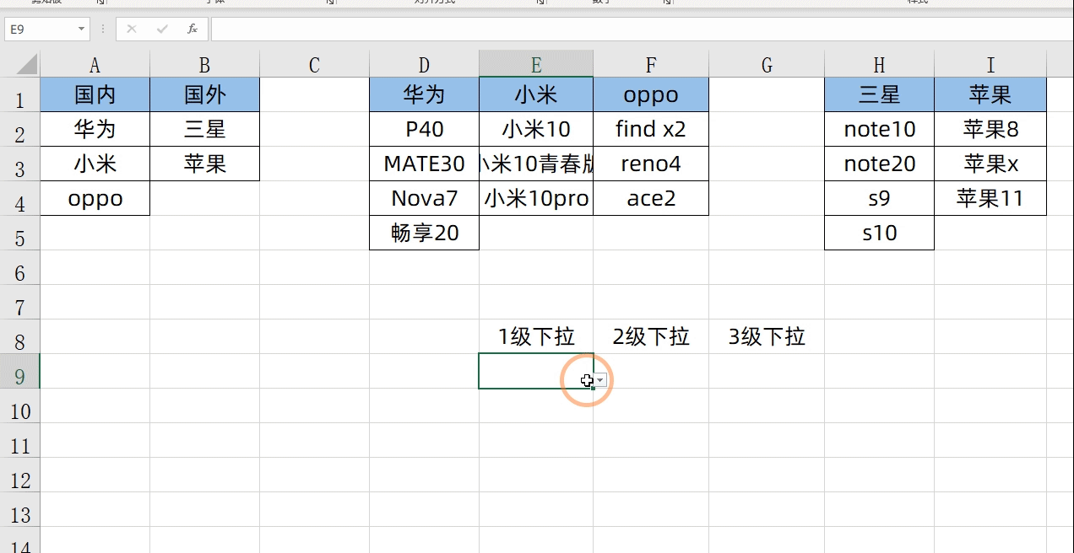This screenshot has width=1074, height=553.
Task: Select column E header
Action: (x=536, y=64)
